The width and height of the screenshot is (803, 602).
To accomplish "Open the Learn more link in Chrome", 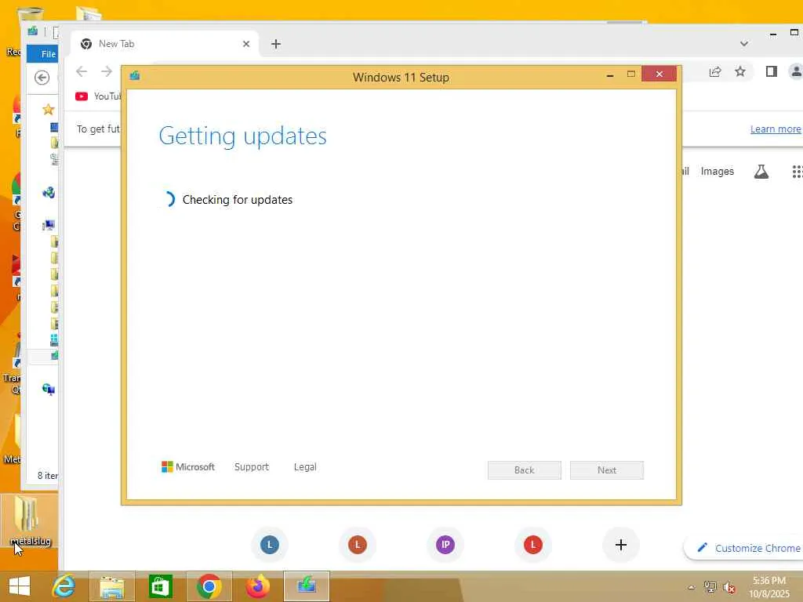I will point(776,129).
